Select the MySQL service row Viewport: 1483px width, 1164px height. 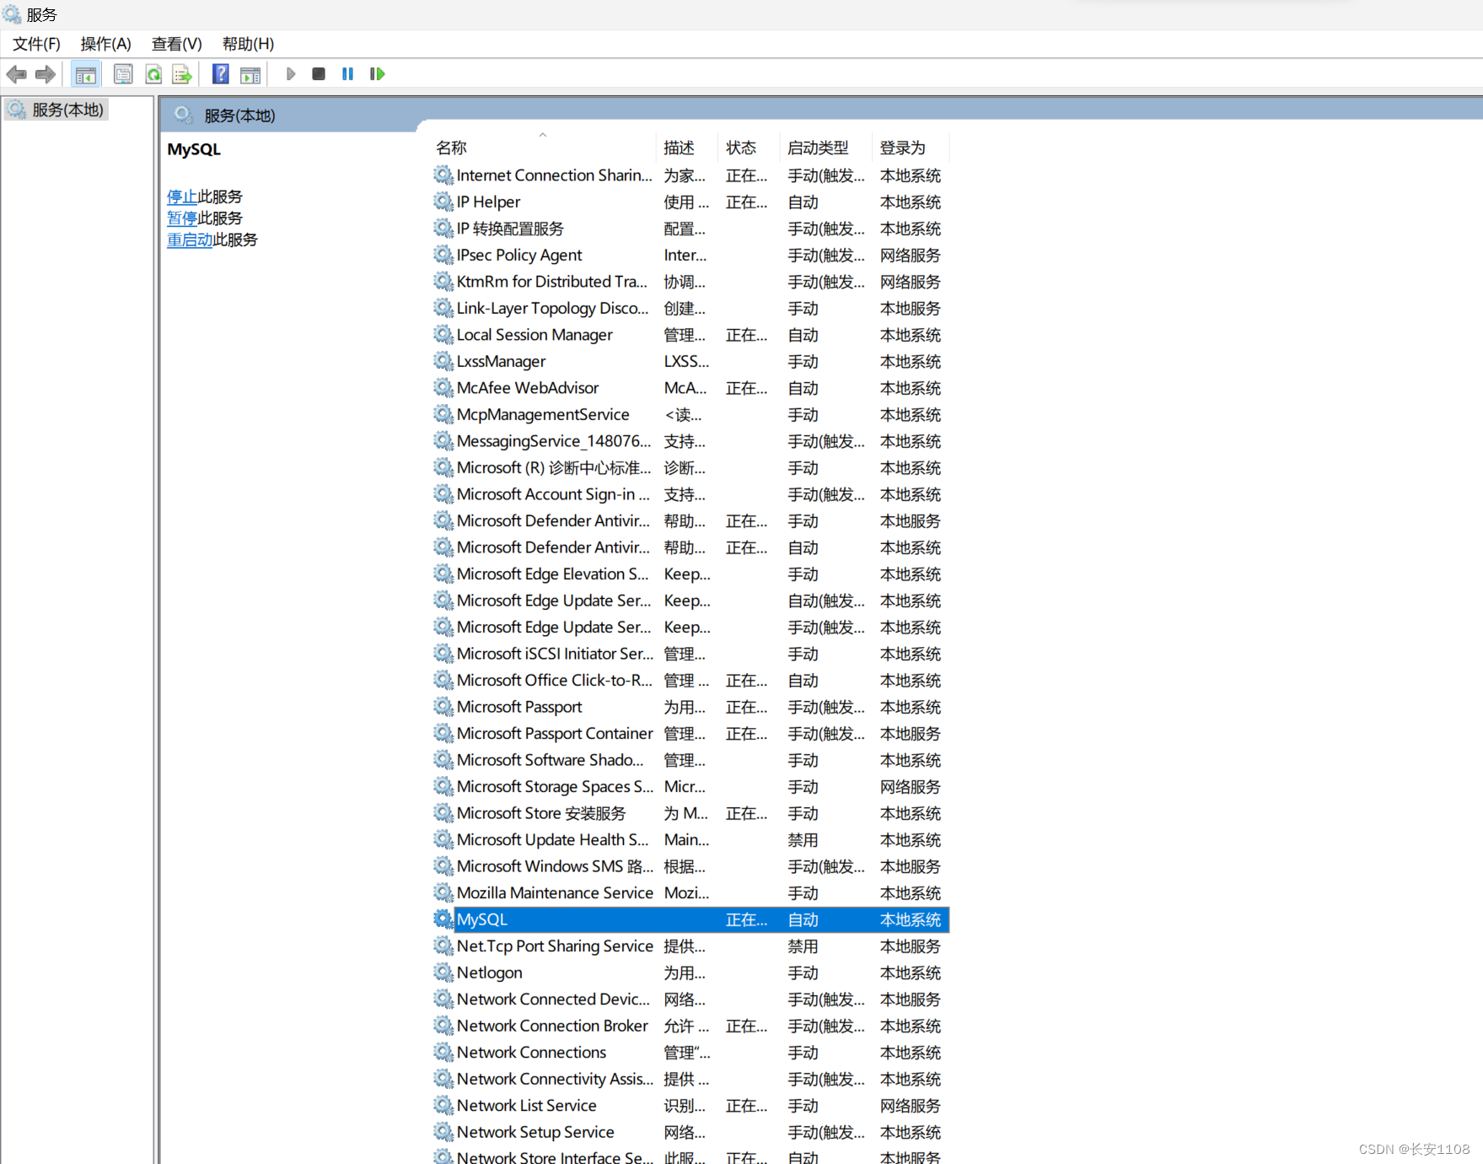tap(691, 919)
